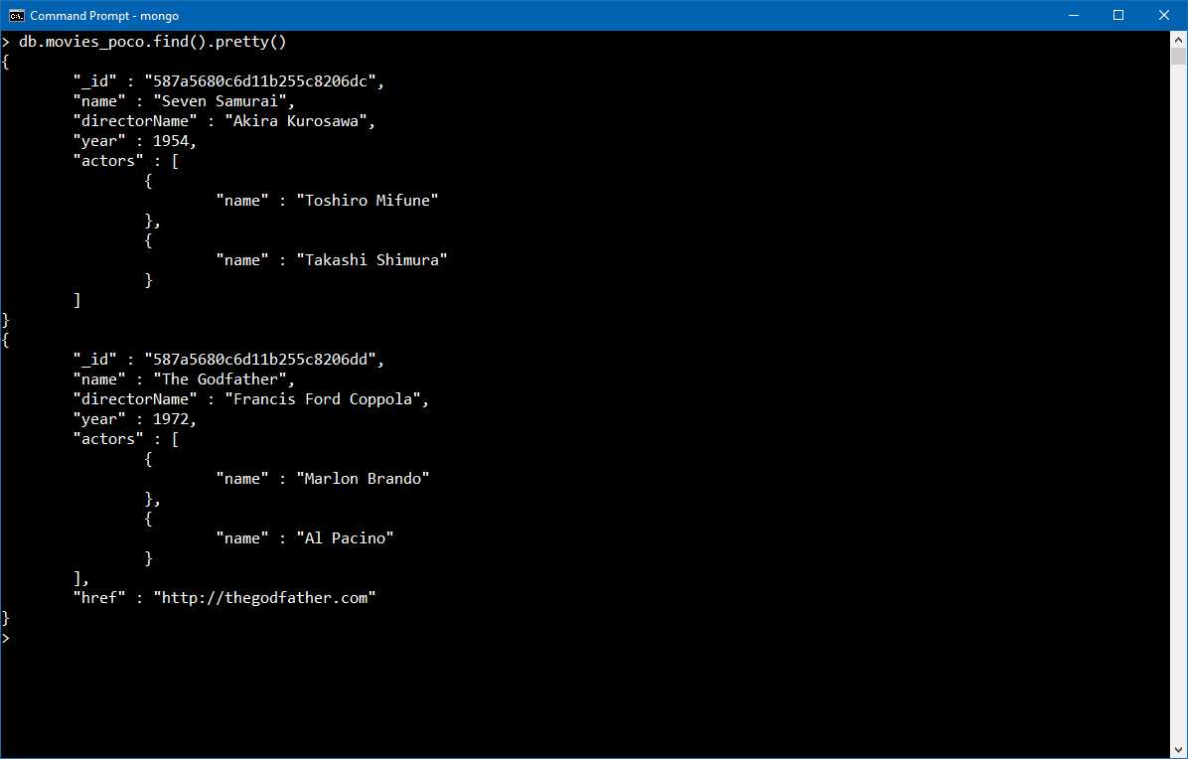
Task: Select the _id value ending in 8206dc
Action: (x=261, y=80)
